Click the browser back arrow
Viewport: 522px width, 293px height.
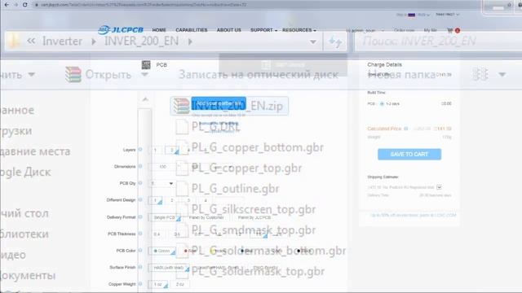(x=7, y=5)
